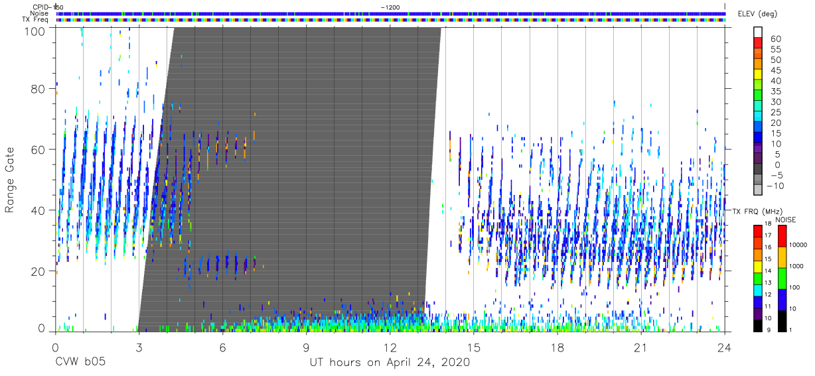The image size is (815, 376).
Task: Click the 'NOISE' legend title
Action: [x=786, y=219]
